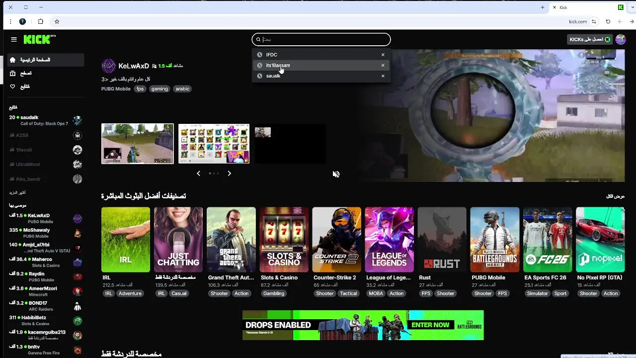Open the PUBG Mobile category link under KeLwAxD
This screenshot has width=636, height=358.
[x=116, y=89]
